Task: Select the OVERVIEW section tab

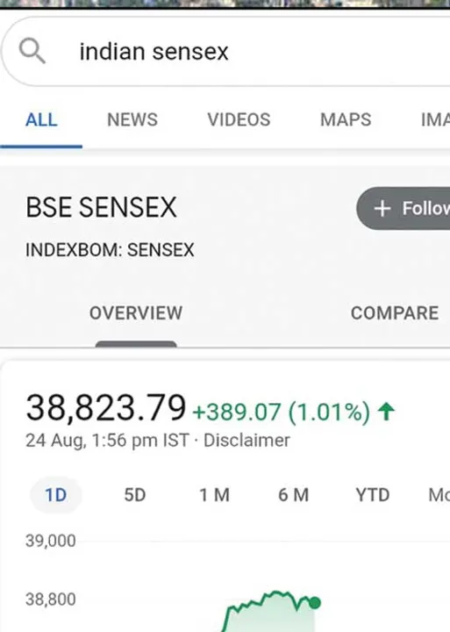Action: pos(136,313)
